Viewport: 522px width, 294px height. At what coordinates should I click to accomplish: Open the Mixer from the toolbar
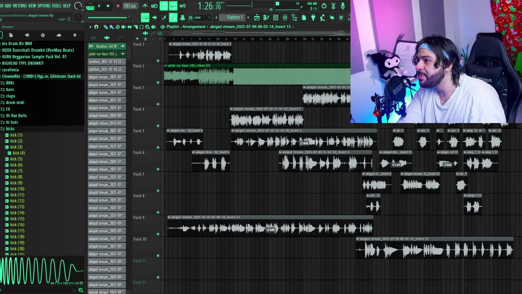285,17
